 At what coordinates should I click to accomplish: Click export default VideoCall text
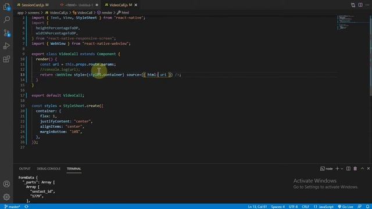click(x=58, y=95)
